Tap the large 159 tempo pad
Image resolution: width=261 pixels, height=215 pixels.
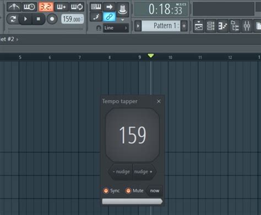[x=132, y=135]
